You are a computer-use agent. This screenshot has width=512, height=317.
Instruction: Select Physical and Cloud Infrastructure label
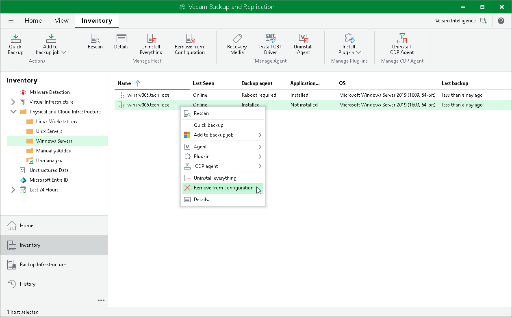65,112
